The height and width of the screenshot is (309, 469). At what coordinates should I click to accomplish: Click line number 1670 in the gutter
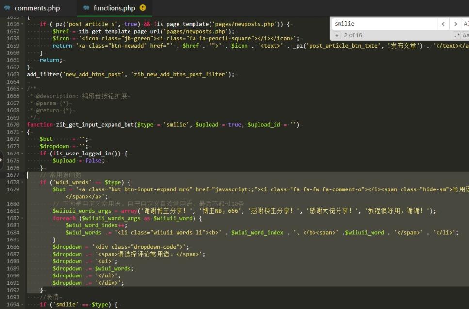tap(13, 125)
